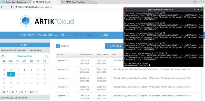Click mysmartcar in row recorded 1:04:22.922
This screenshot has width=205, height=101.
tap(63, 78)
